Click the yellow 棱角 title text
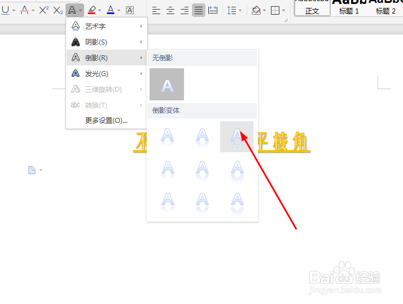 tap(291, 142)
